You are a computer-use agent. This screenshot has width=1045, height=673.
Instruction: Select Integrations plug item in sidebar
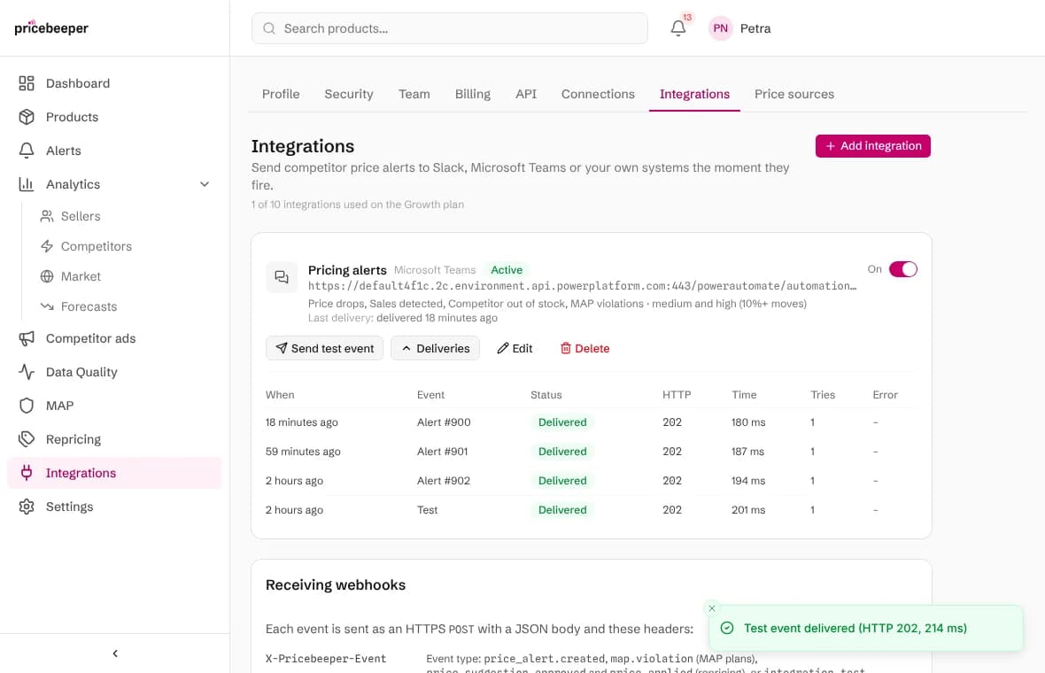coord(114,473)
